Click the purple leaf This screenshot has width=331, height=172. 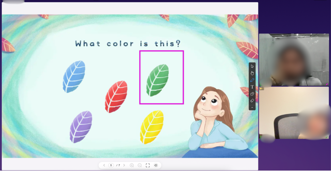81,127
